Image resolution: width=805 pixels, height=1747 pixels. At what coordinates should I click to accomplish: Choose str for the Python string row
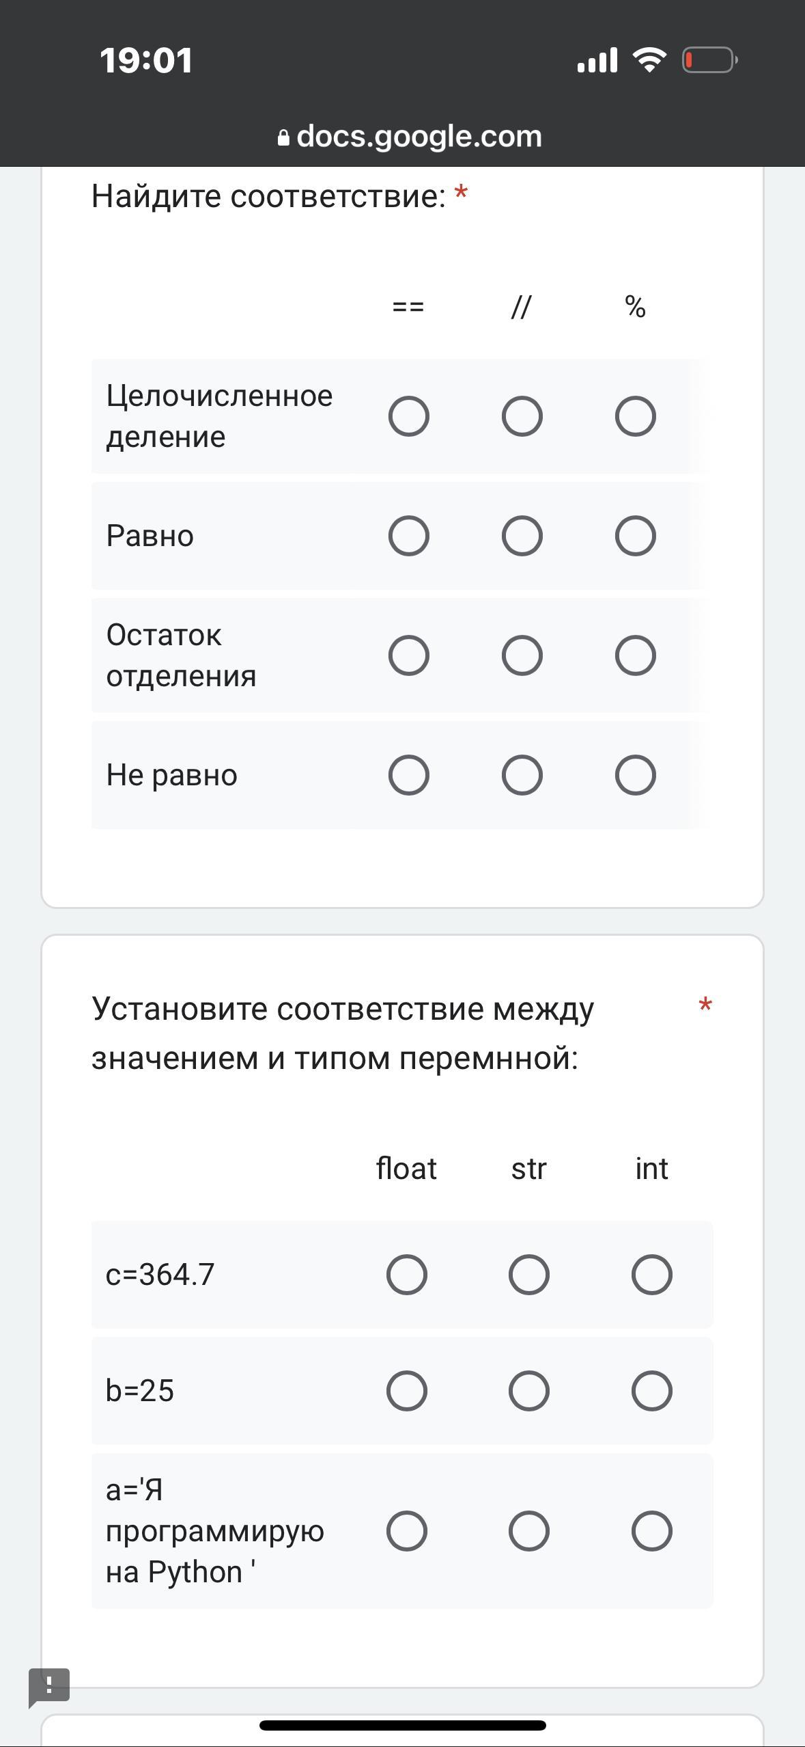tap(528, 1530)
